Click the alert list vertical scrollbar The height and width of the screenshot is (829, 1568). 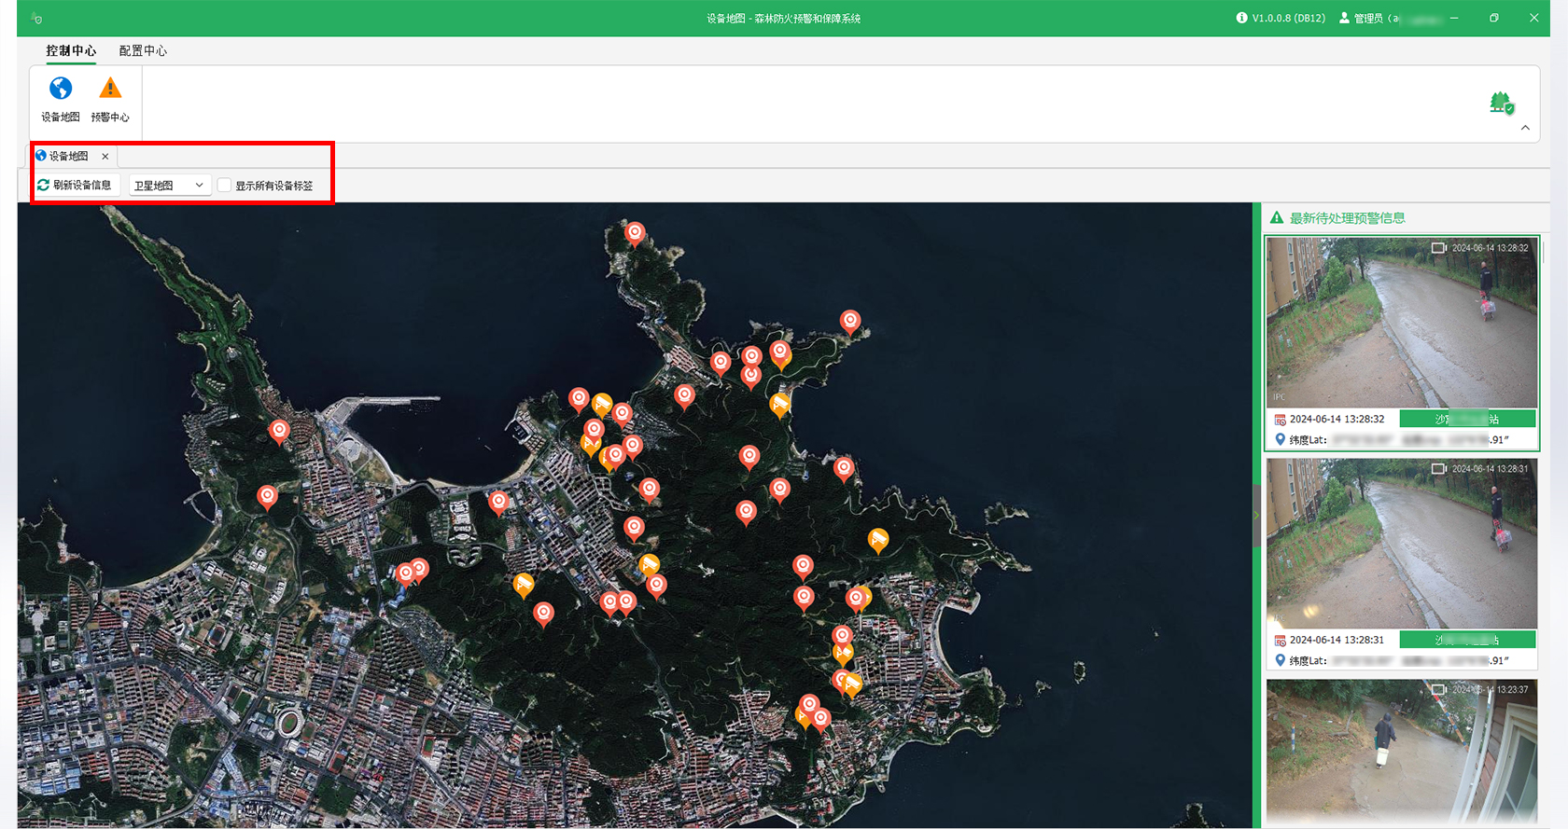coord(1544,250)
